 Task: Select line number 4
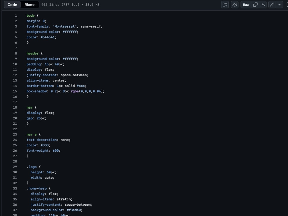click(16, 32)
